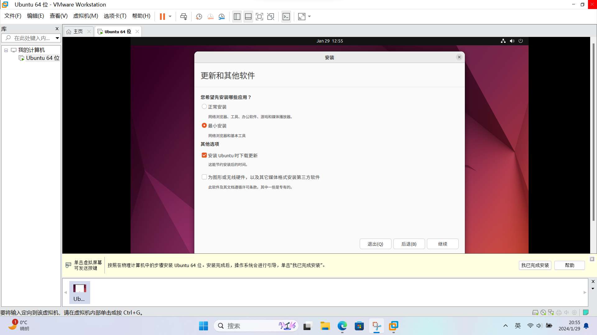Open the 虚拟机(M) menu

pos(86,16)
